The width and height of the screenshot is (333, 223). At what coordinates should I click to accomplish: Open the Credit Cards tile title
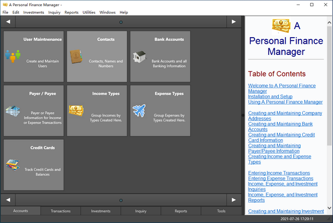click(43, 148)
